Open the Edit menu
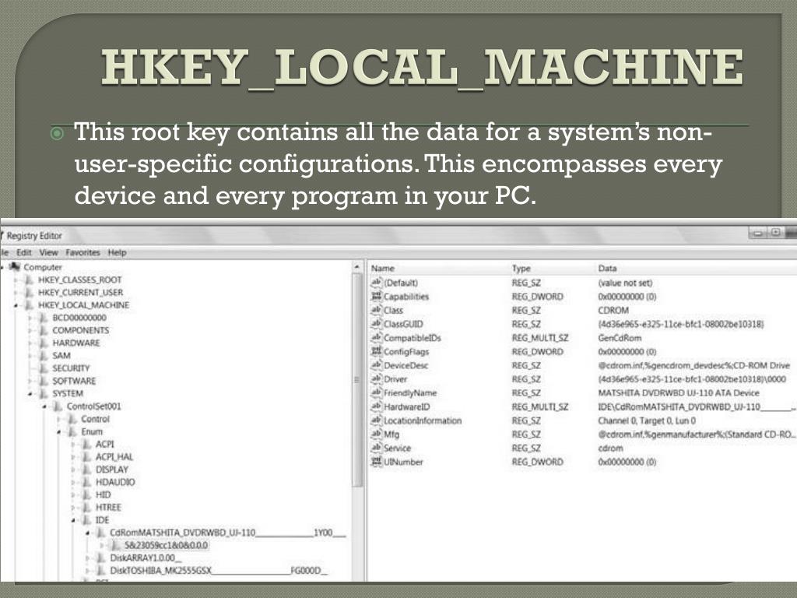Viewport: 797px width, 598px height. coord(24,252)
